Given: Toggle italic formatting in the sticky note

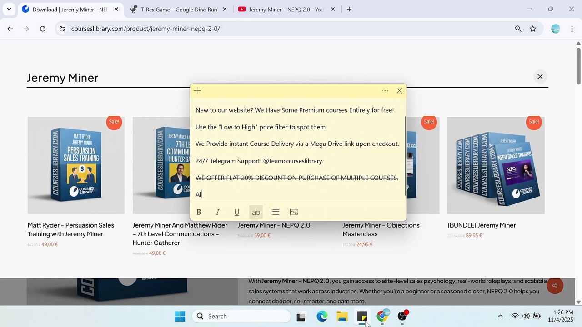Looking at the screenshot, I should tap(218, 212).
